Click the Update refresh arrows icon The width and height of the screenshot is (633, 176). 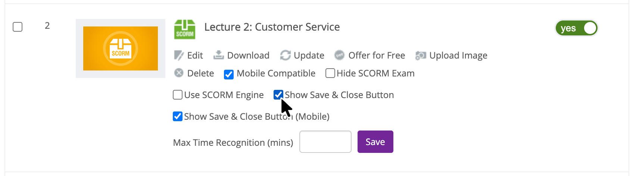click(285, 56)
